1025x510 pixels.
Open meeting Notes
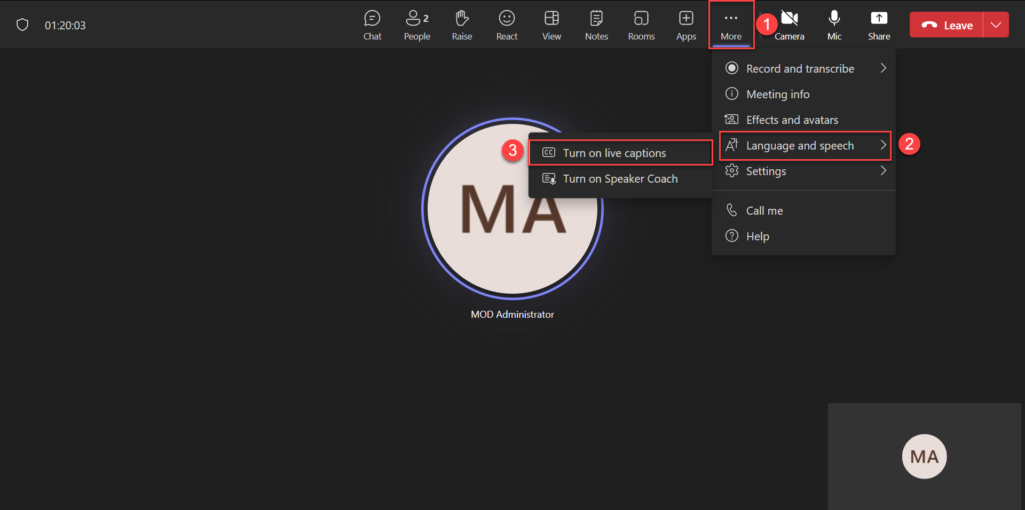[x=596, y=25]
